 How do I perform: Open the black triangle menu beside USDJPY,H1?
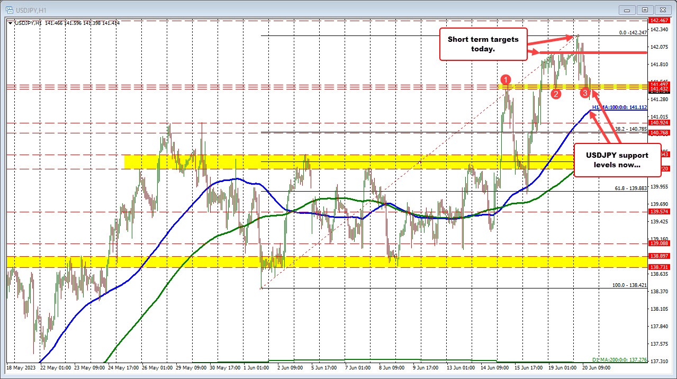pos(11,23)
